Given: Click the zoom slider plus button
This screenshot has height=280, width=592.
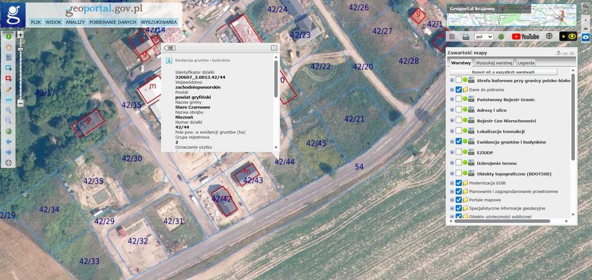Looking at the screenshot, I should click(20, 35).
